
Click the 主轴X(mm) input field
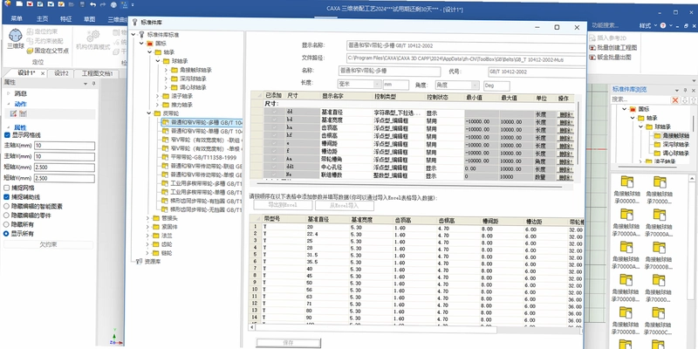64,146
